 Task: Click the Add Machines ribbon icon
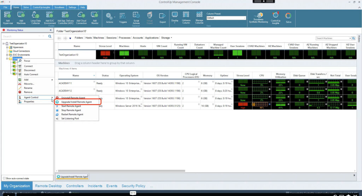coord(21,18)
